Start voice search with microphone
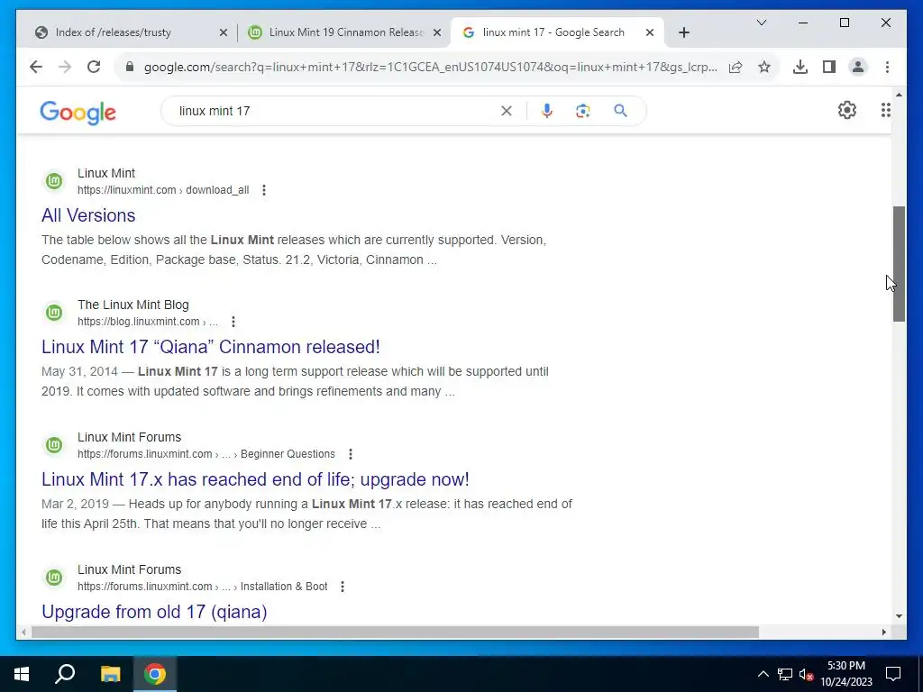Screen dimensions: 923x692 547,111
